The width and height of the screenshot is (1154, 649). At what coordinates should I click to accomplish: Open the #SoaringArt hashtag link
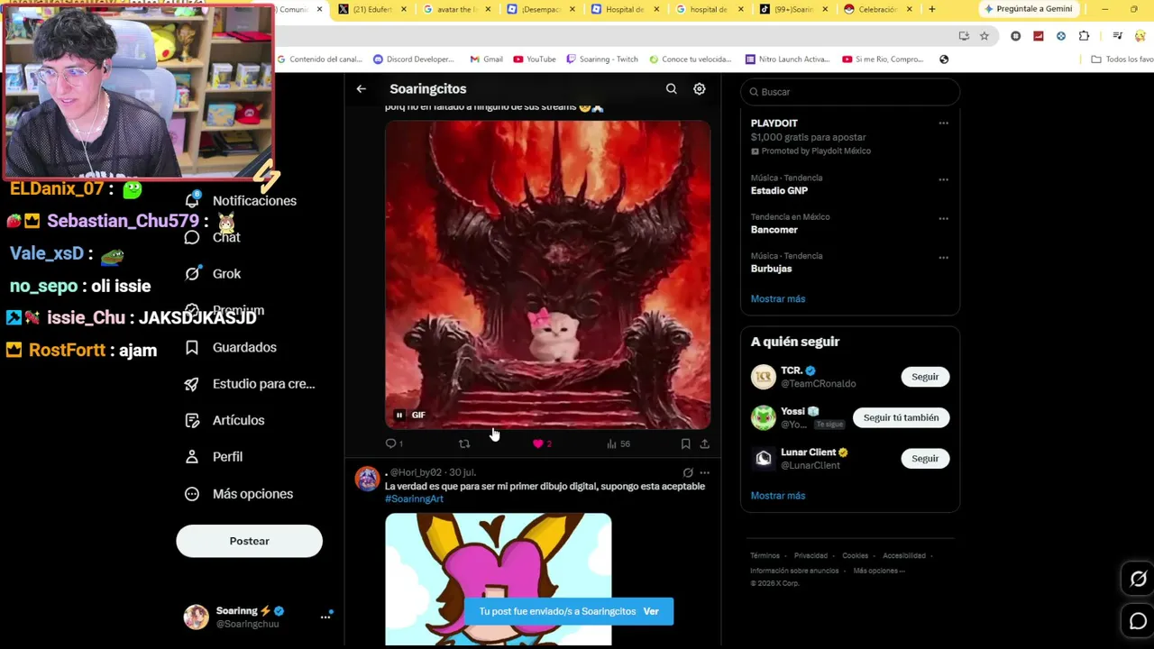(414, 498)
